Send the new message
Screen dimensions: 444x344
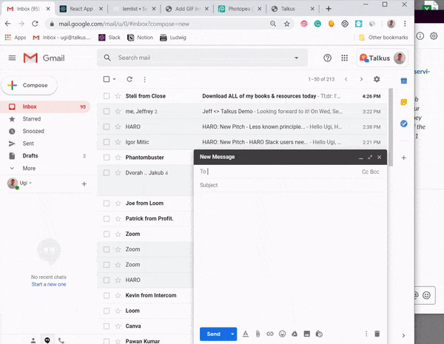(214, 334)
